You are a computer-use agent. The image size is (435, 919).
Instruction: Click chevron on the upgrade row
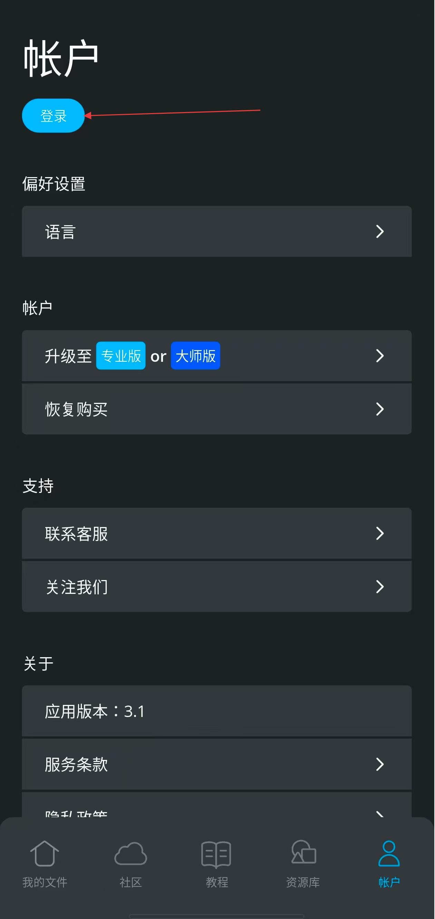coord(380,356)
